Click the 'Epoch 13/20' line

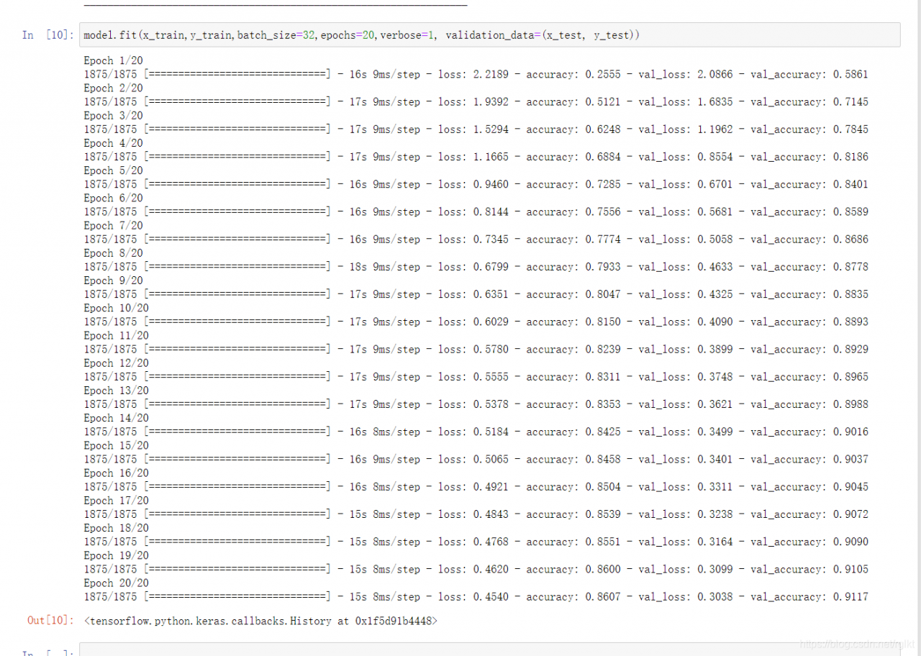tap(116, 390)
